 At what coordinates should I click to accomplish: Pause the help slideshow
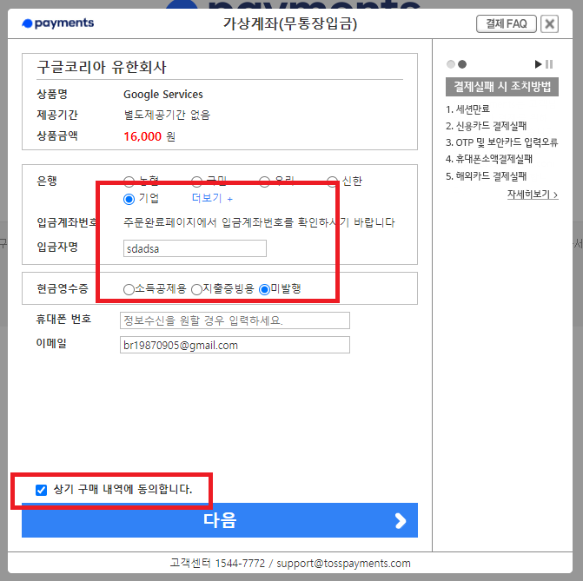[549, 64]
